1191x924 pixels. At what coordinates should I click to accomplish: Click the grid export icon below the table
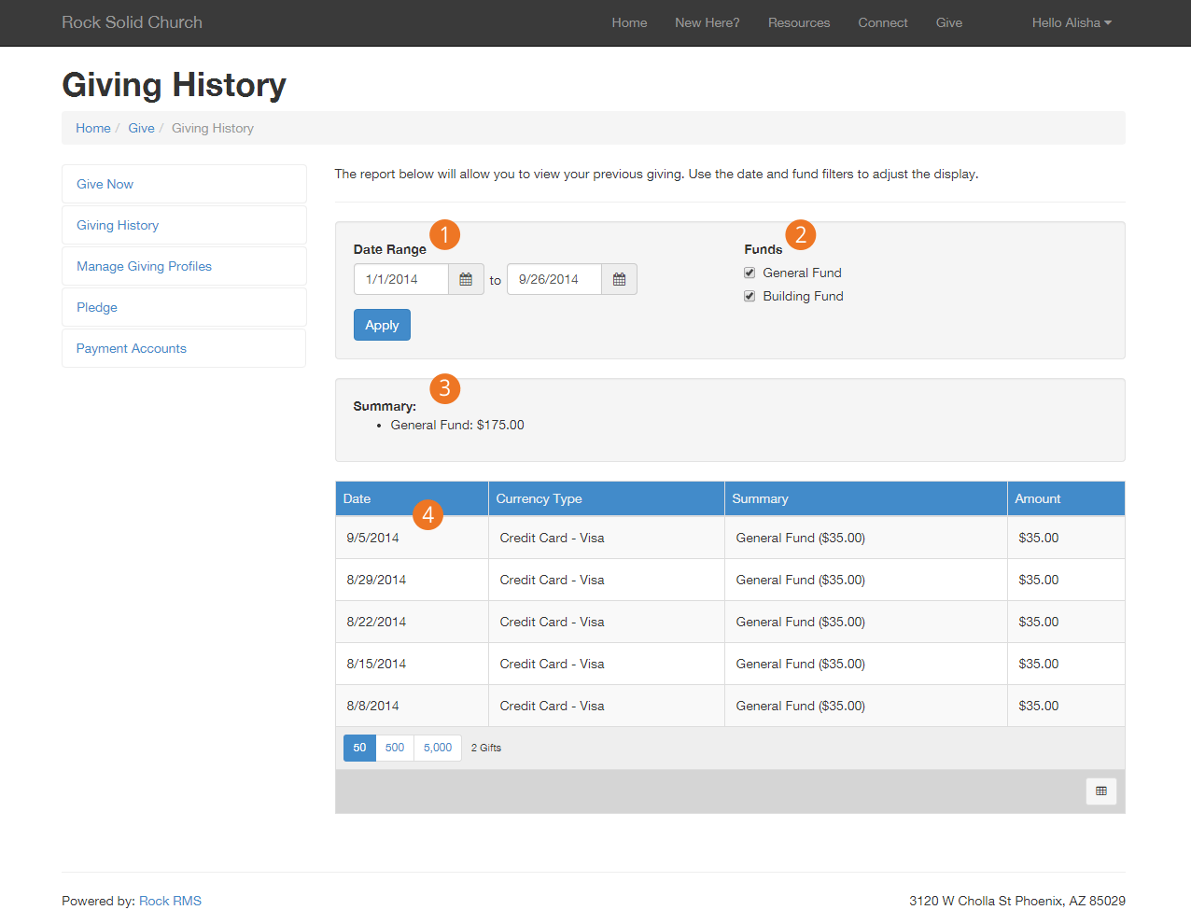coord(1101,791)
